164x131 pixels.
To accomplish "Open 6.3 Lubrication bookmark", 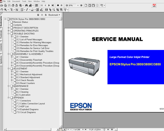I will [24, 95].
